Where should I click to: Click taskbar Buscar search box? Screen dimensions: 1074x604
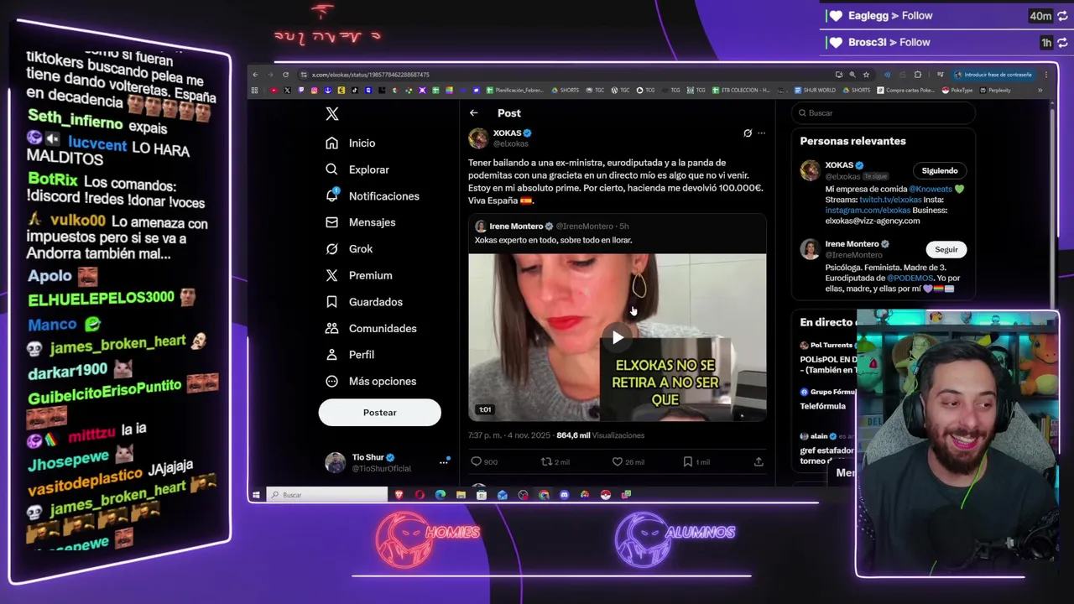[x=326, y=495]
